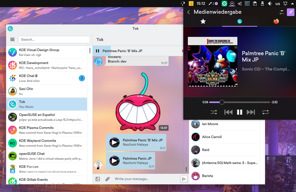
Task: Play the Palmtree Panic JP audio message
Action: pyautogui.click(x=114, y=161)
